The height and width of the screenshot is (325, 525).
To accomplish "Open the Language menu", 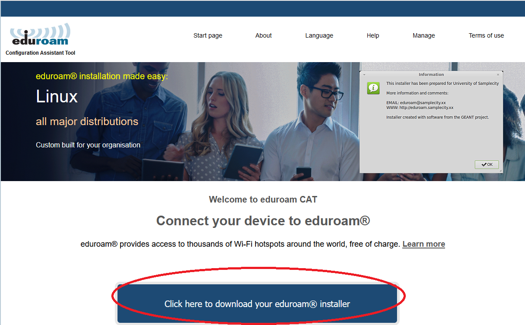I will (319, 35).
